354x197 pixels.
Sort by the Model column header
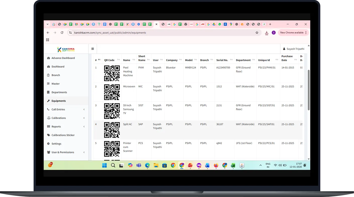click(x=191, y=60)
